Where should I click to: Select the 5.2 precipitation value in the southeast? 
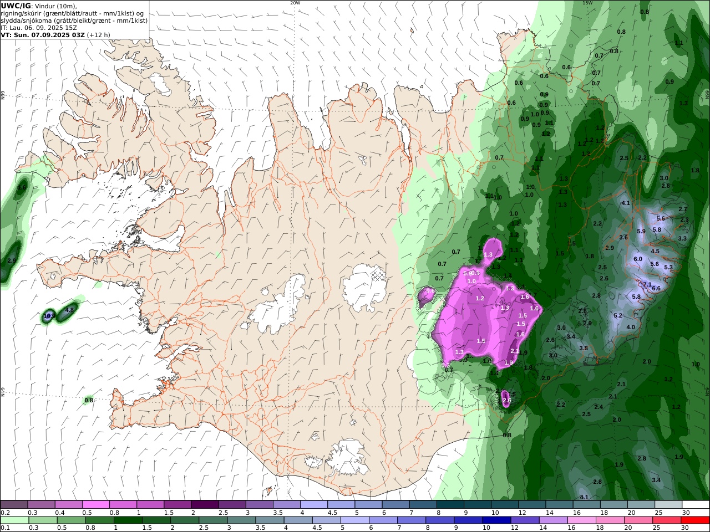(618, 315)
